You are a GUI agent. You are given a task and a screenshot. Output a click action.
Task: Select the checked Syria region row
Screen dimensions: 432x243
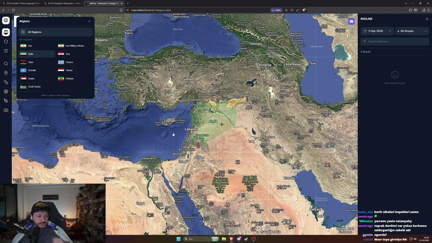(x=37, y=54)
